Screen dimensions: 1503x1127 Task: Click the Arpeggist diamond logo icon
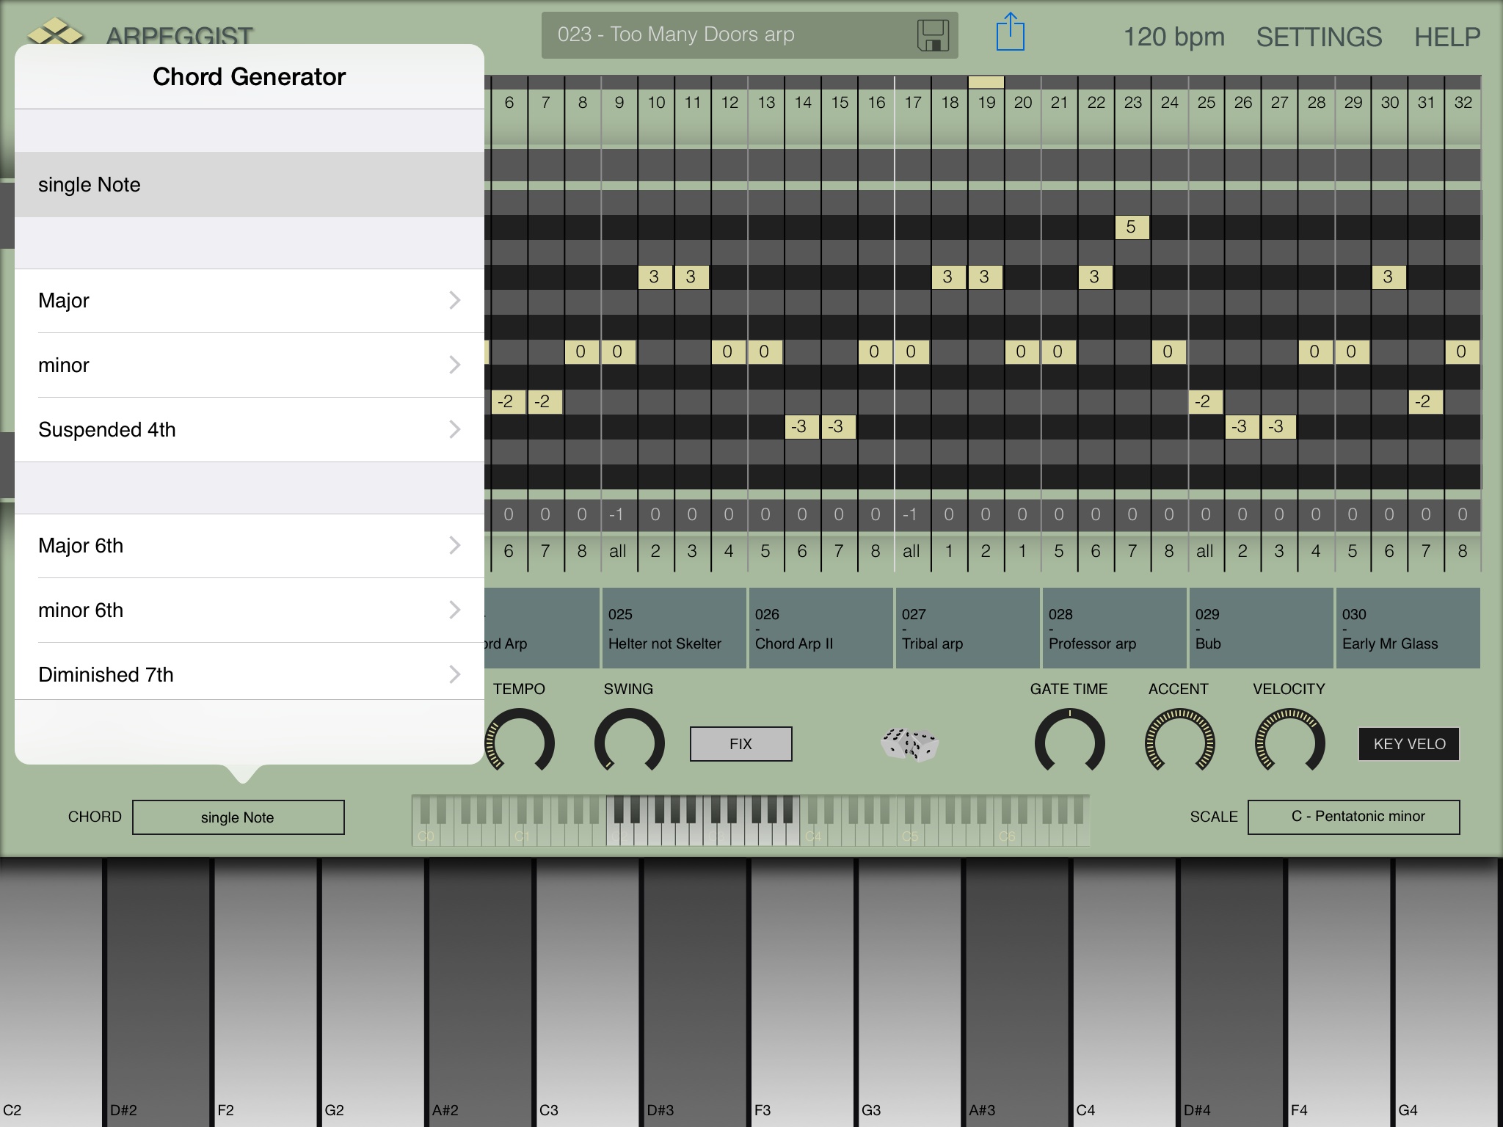[56, 31]
